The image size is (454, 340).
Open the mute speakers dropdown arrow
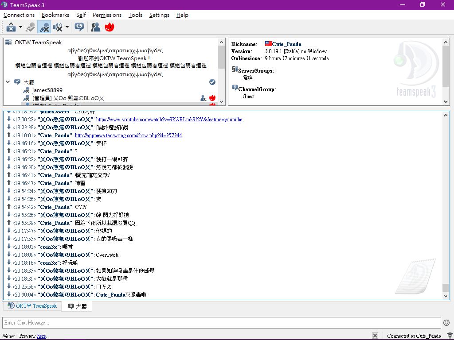pyautogui.click(x=67, y=27)
